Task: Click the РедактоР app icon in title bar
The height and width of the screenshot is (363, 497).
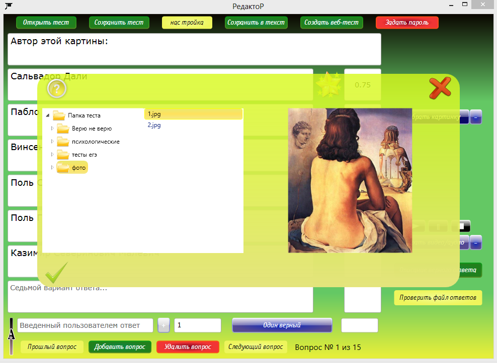Action: (9, 6)
